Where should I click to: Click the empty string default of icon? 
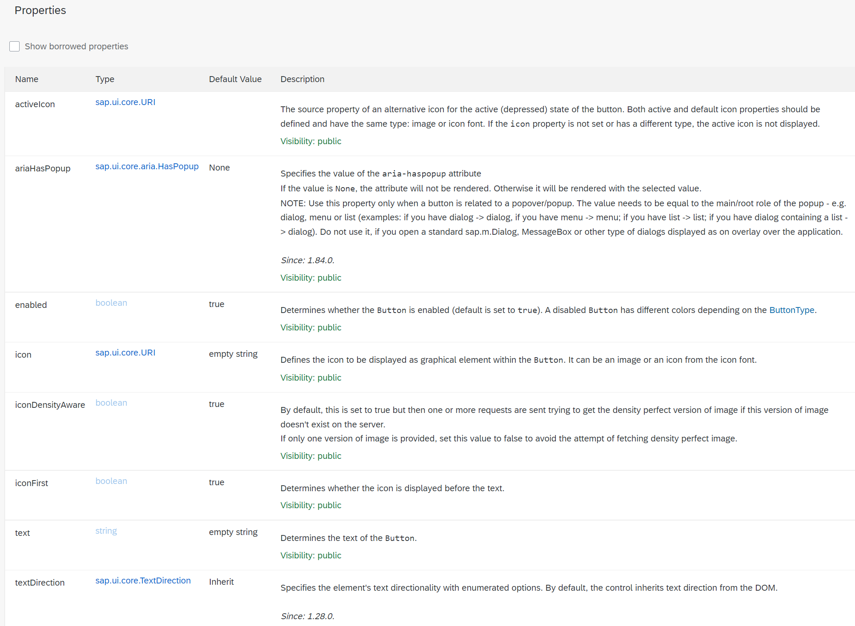pos(233,354)
